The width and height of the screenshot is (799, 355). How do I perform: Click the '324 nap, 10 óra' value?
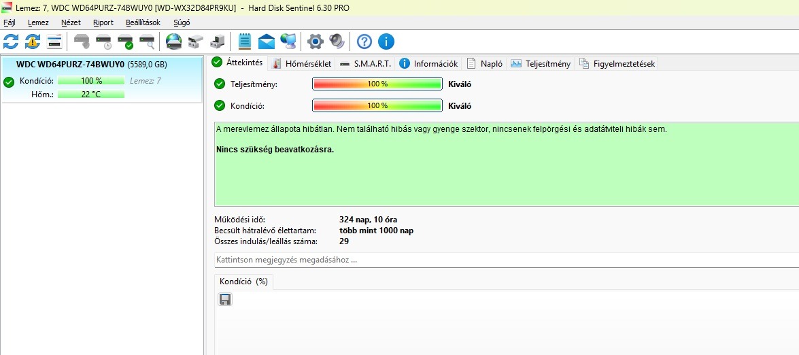click(368, 220)
